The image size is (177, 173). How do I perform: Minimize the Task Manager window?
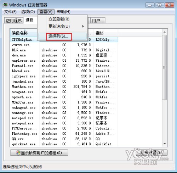[150, 5]
